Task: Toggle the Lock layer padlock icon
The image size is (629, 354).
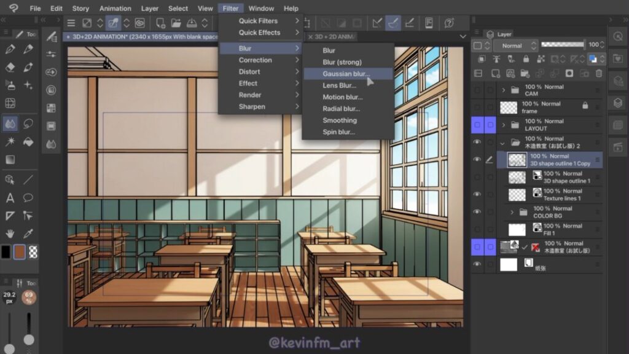Action: [526, 59]
